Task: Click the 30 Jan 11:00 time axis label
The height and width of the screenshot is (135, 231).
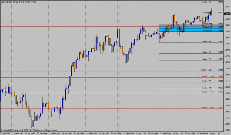Action: (x=215, y=134)
